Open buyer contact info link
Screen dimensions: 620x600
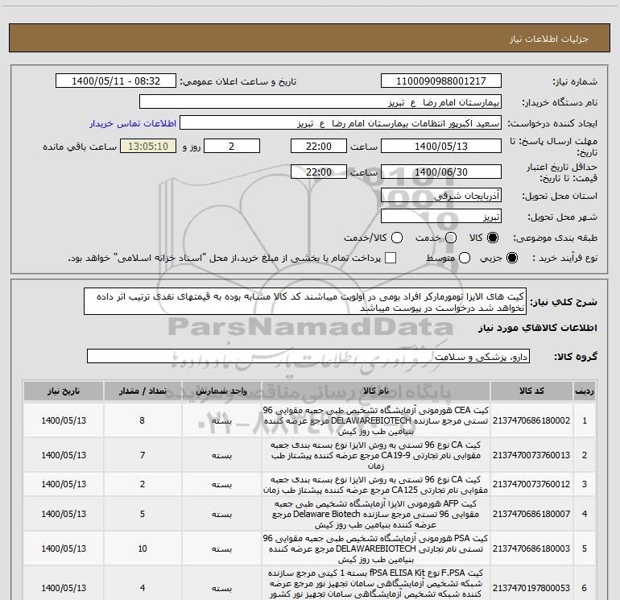[133, 123]
